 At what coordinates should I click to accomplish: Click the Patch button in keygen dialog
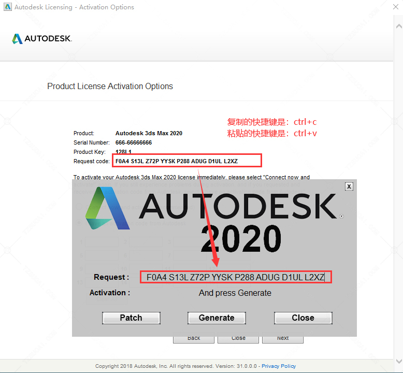point(131,318)
